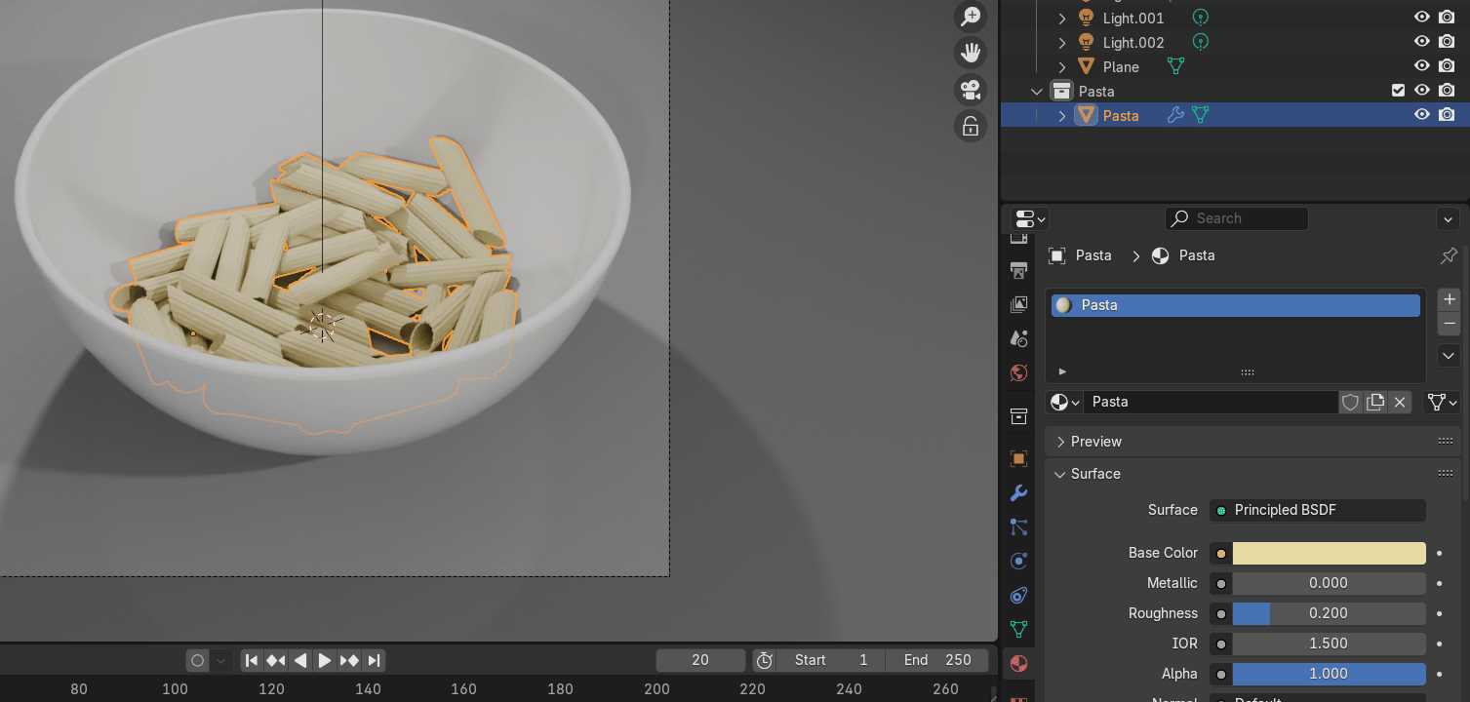Expand the Preview panel
The width and height of the screenshot is (1470, 702).
point(1096,442)
